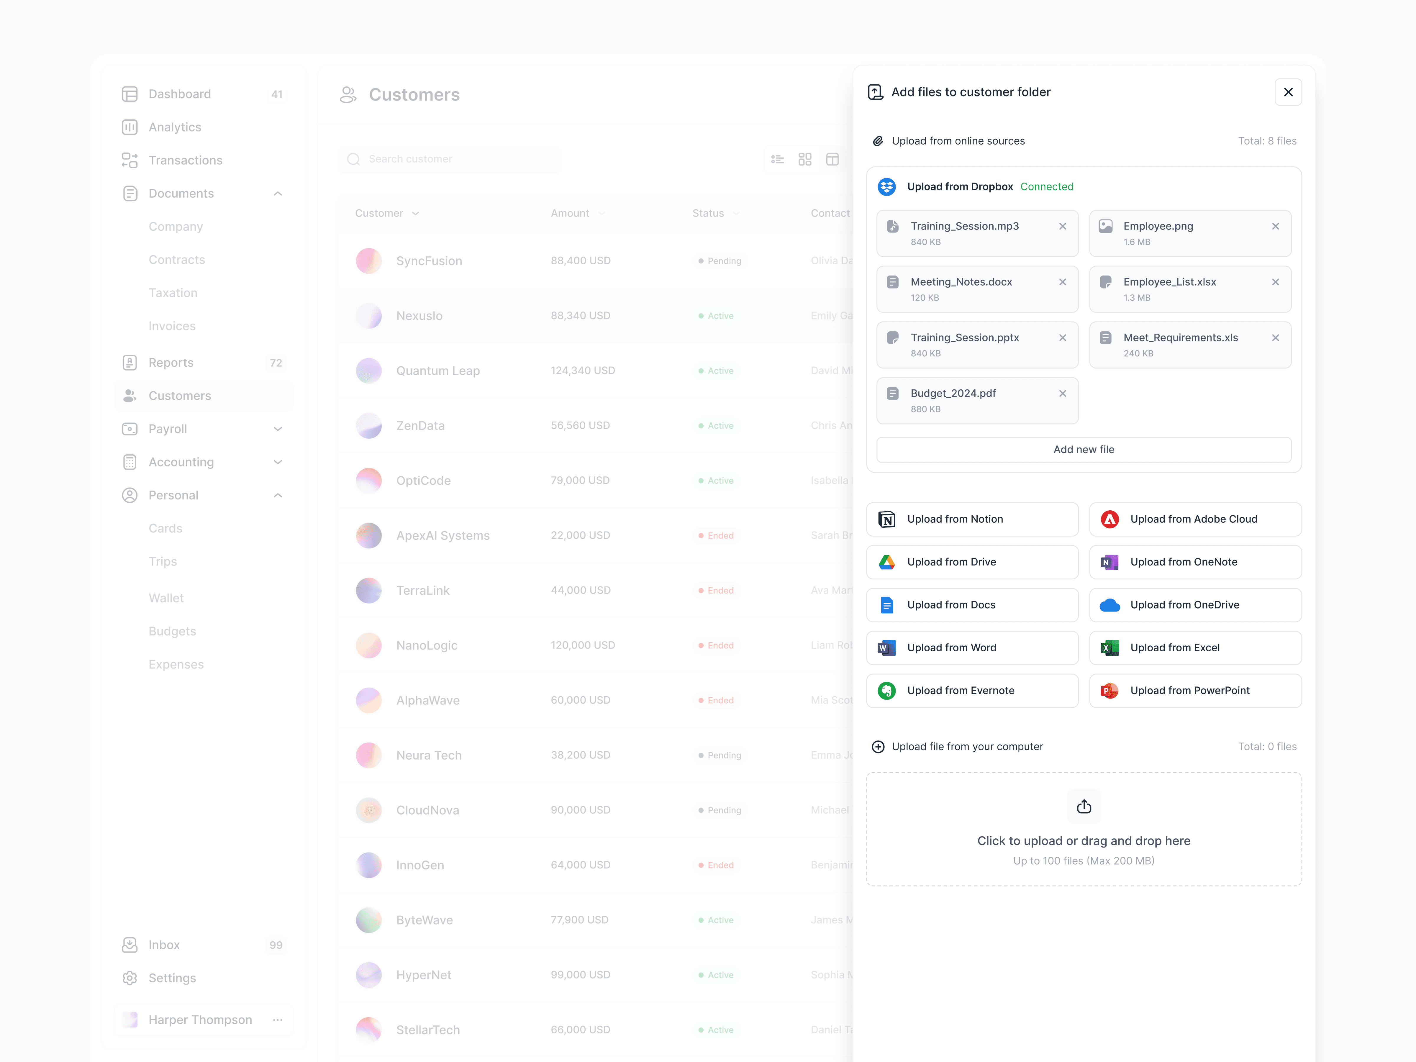Expand the Accounting section
The width and height of the screenshot is (1416, 1062).
click(278, 462)
